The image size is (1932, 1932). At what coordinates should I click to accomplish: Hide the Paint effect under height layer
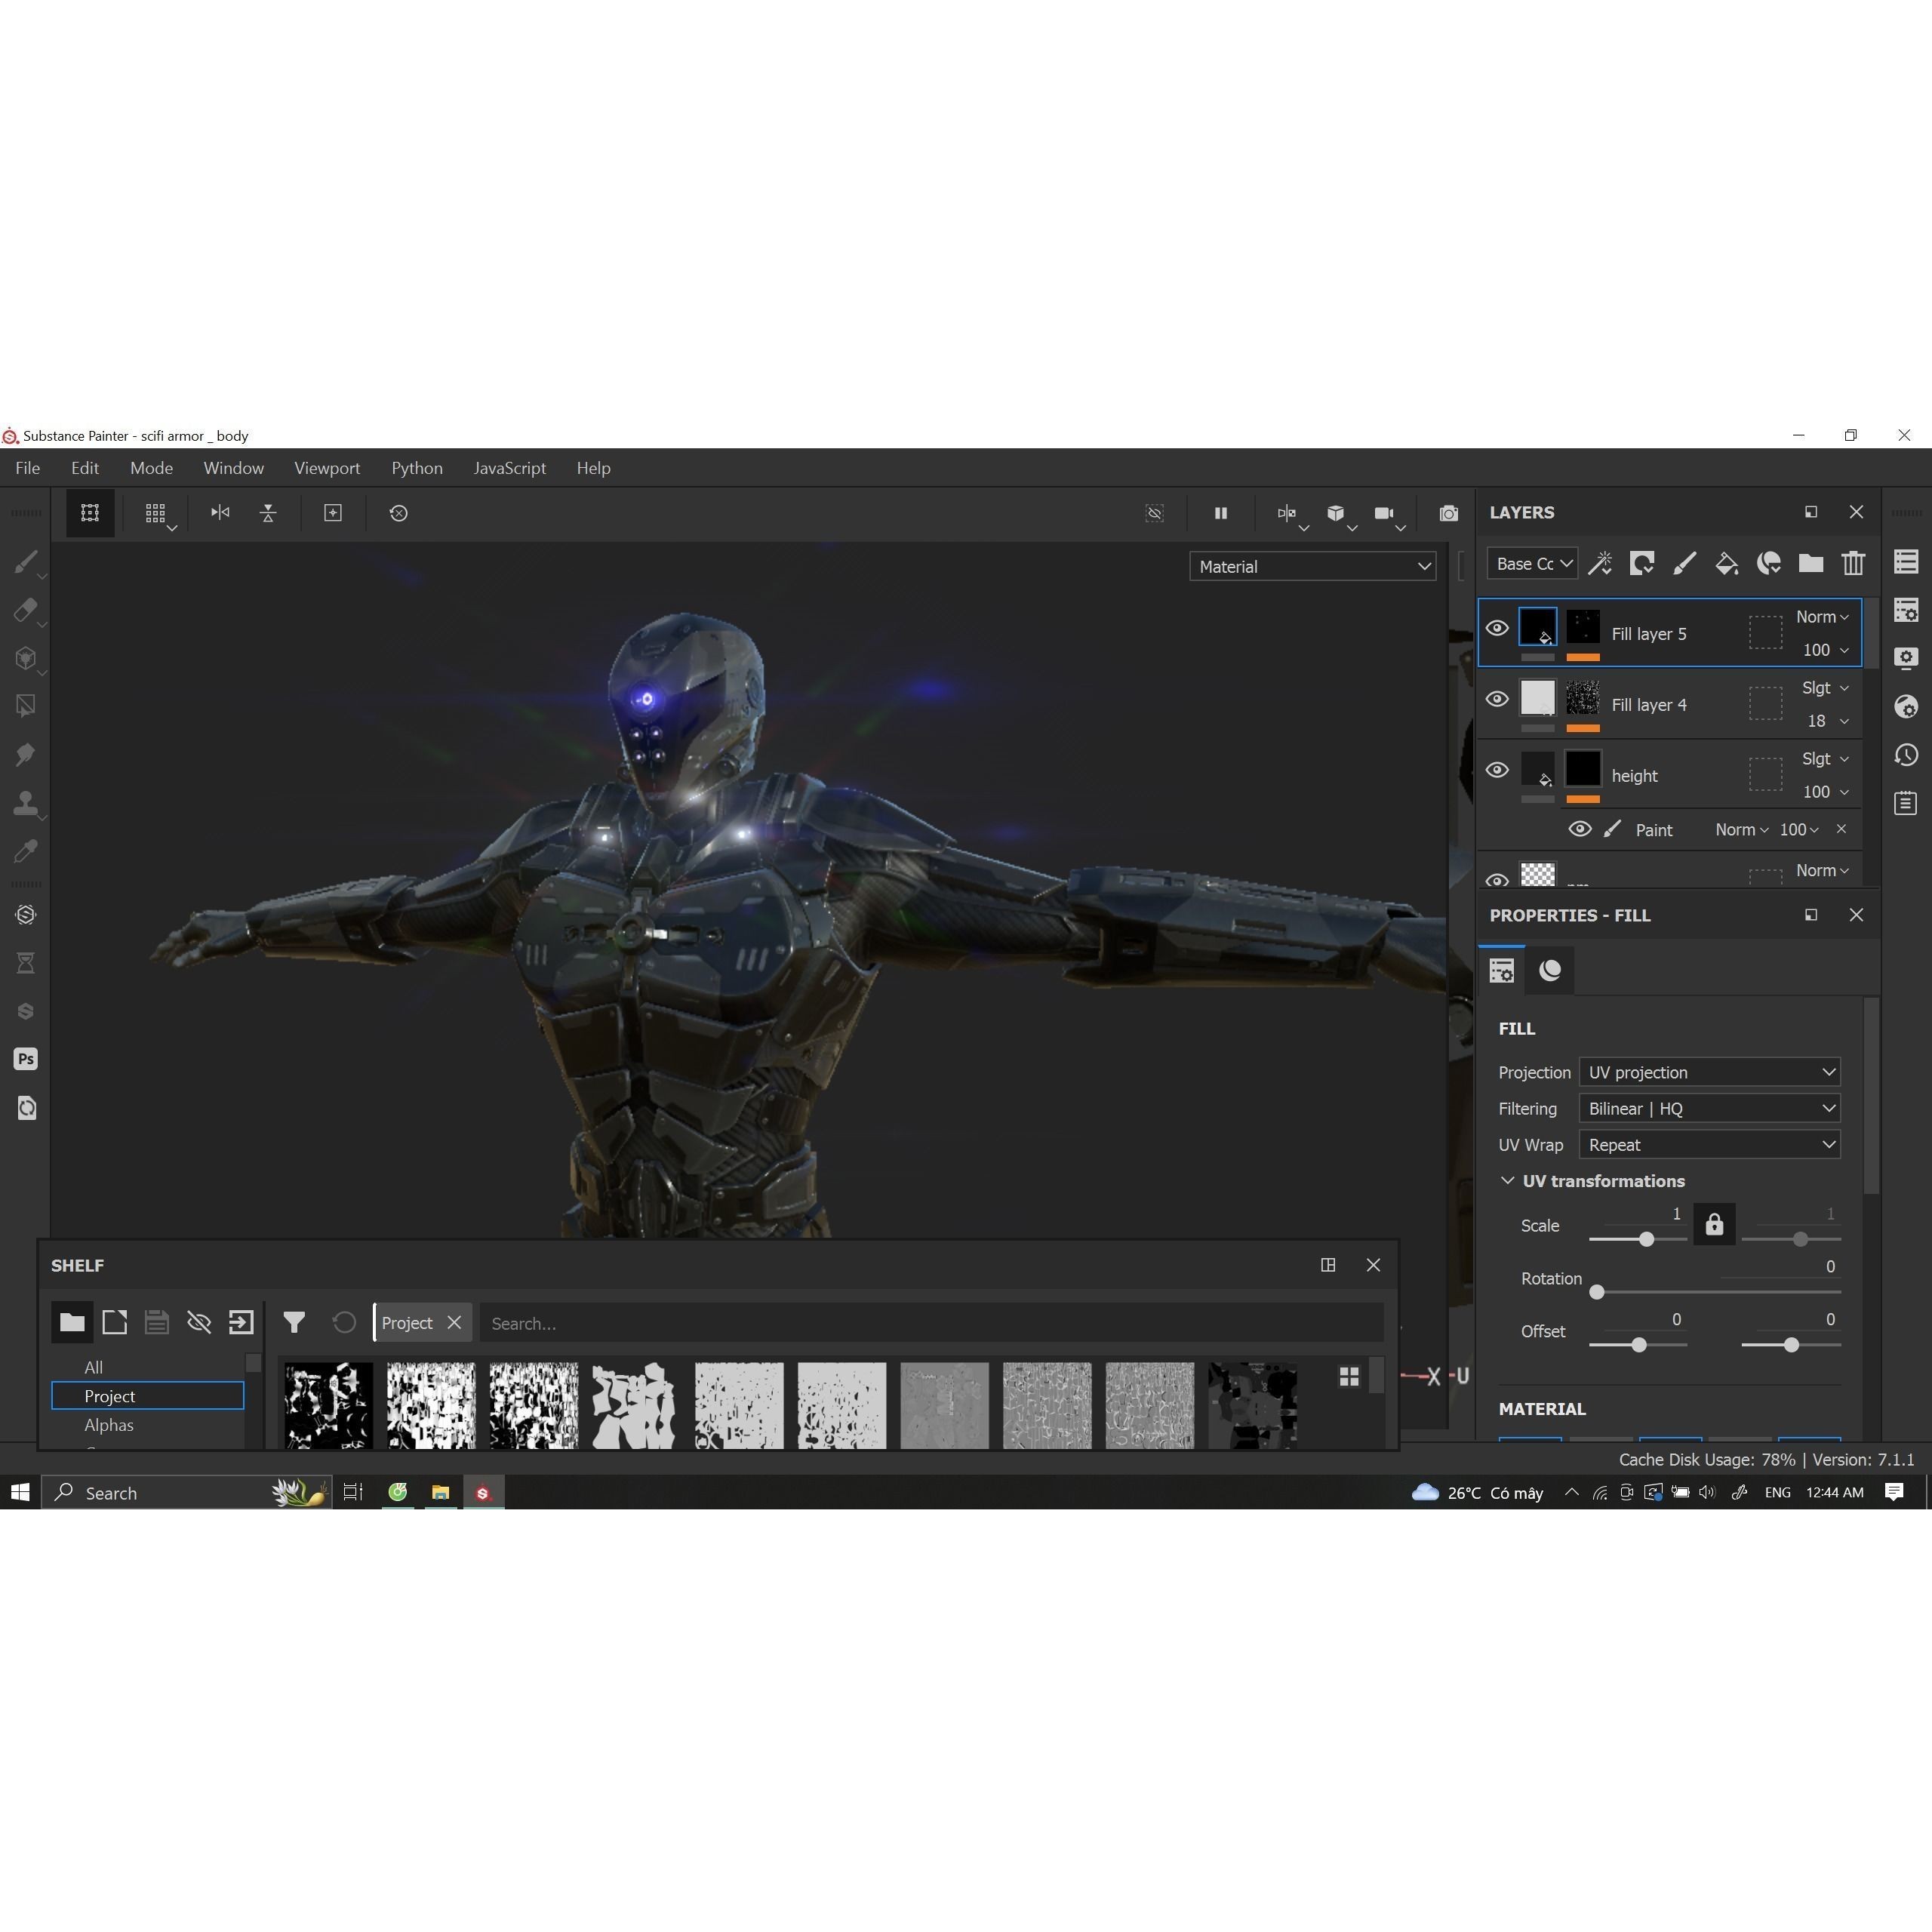click(1580, 829)
